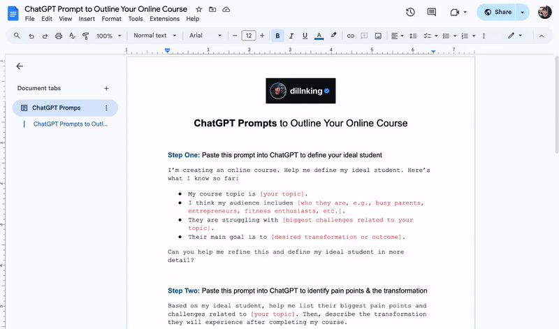Click the dillnking logo image
Viewport: 559px width, 329px height.
pos(300,91)
